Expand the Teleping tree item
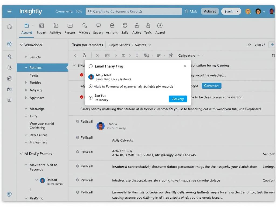Viewport: 276px width, 207px height. [26, 90]
